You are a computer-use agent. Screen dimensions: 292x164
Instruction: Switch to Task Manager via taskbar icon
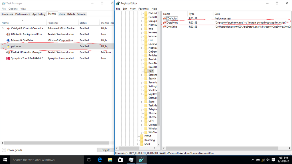[x=131, y=160]
